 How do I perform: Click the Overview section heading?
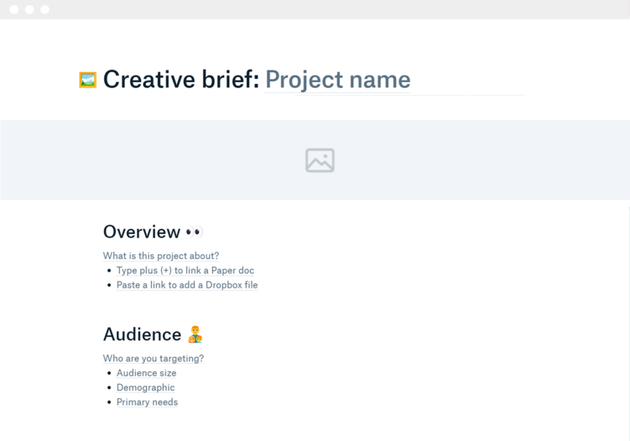coord(141,232)
